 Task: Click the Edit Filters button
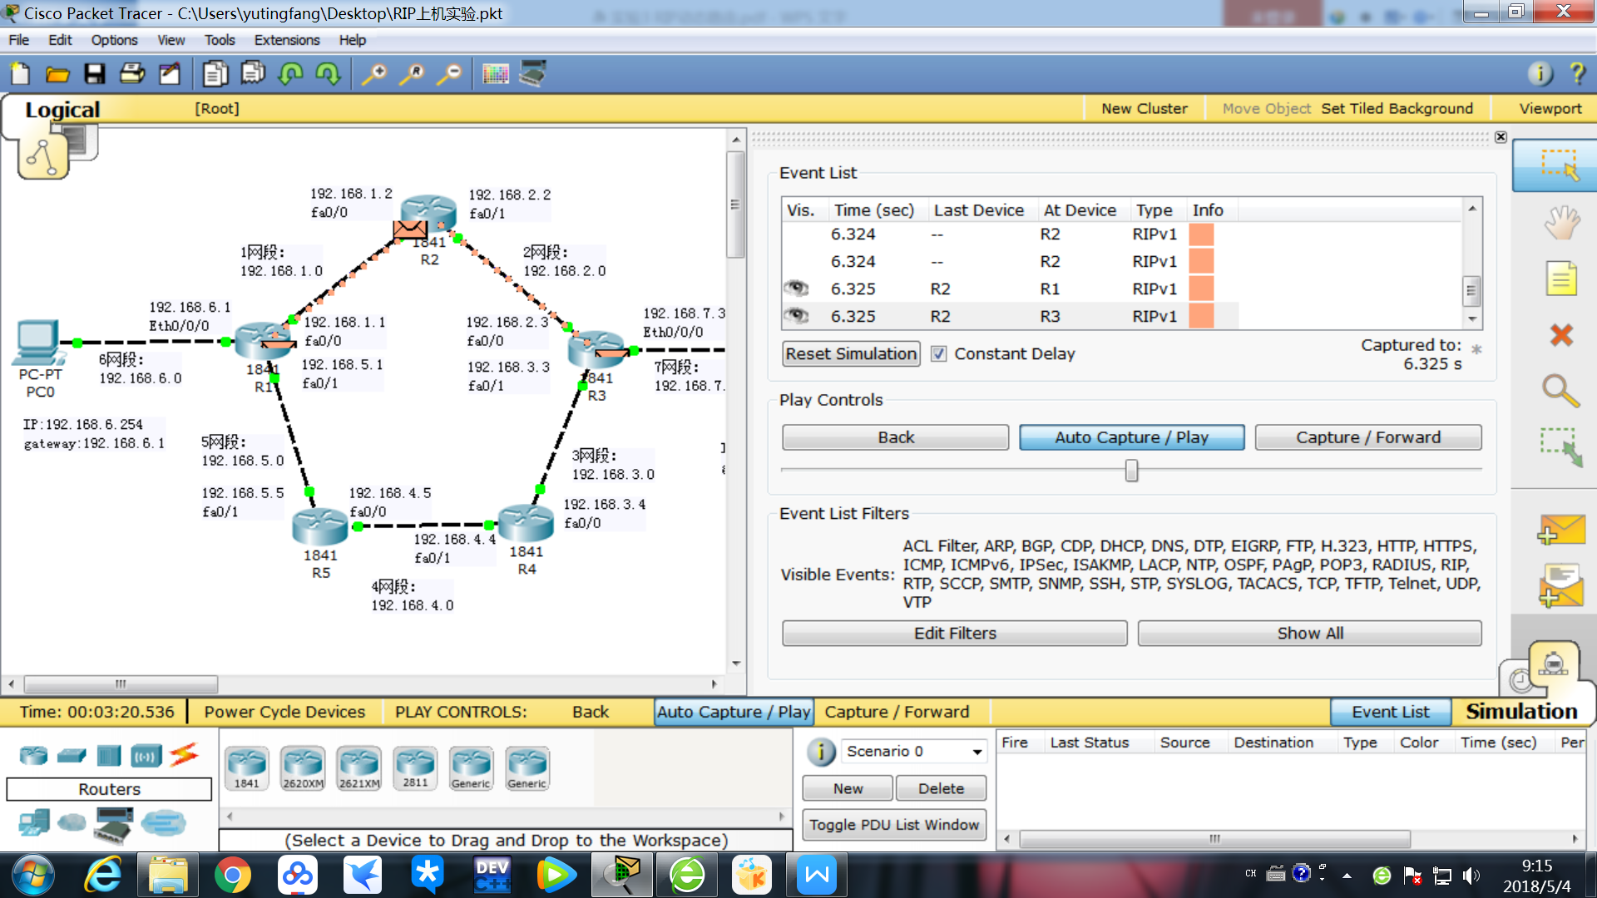tap(954, 634)
